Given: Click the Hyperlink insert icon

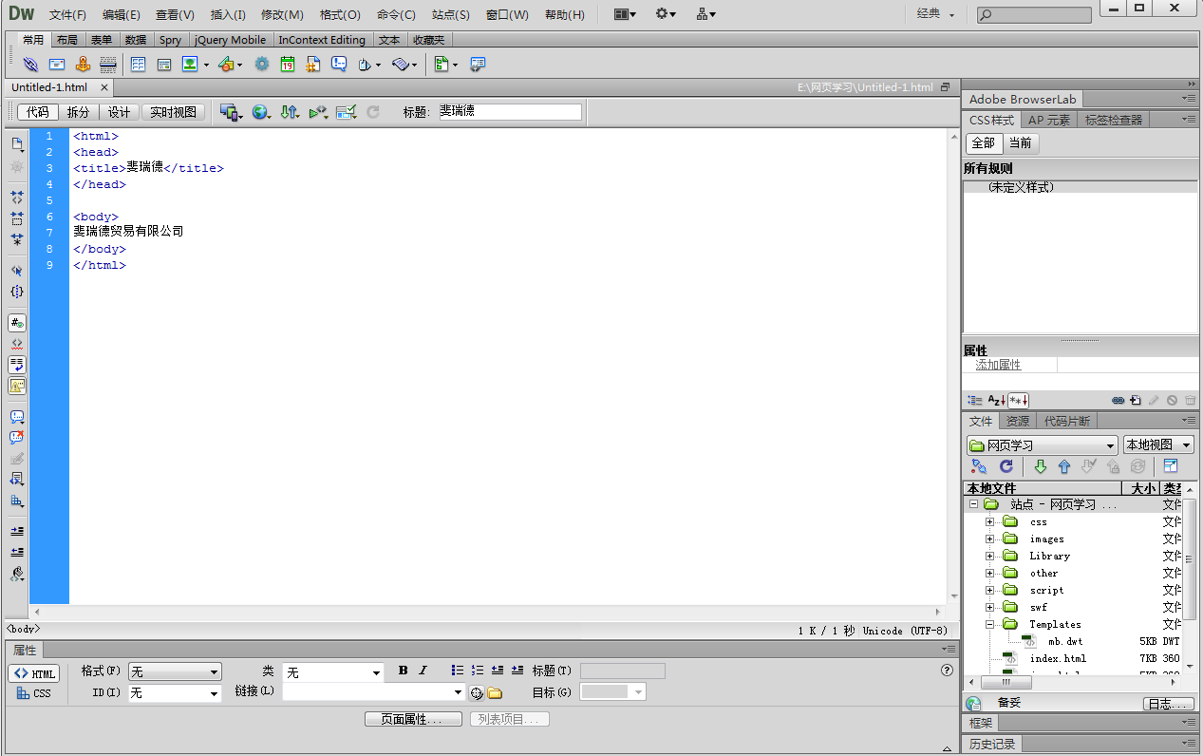Looking at the screenshot, I should click(30, 65).
